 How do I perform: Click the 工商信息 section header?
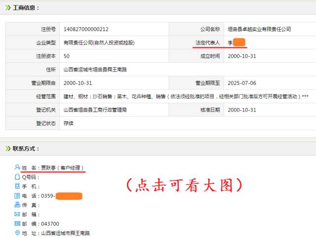click(x=26, y=8)
